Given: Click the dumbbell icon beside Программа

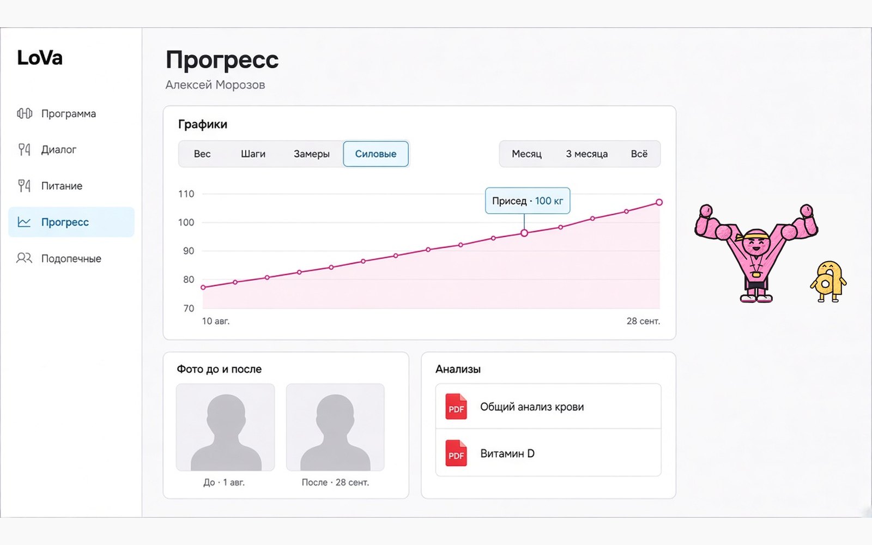Looking at the screenshot, I should click(x=25, y=113).
